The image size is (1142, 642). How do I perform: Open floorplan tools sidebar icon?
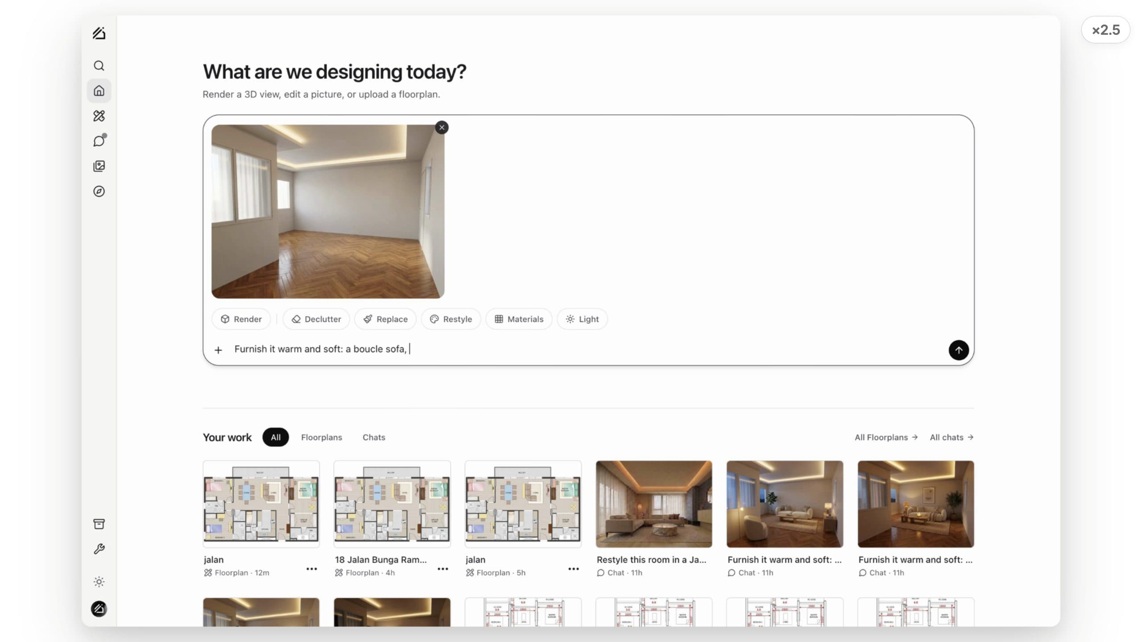[99, 116]
